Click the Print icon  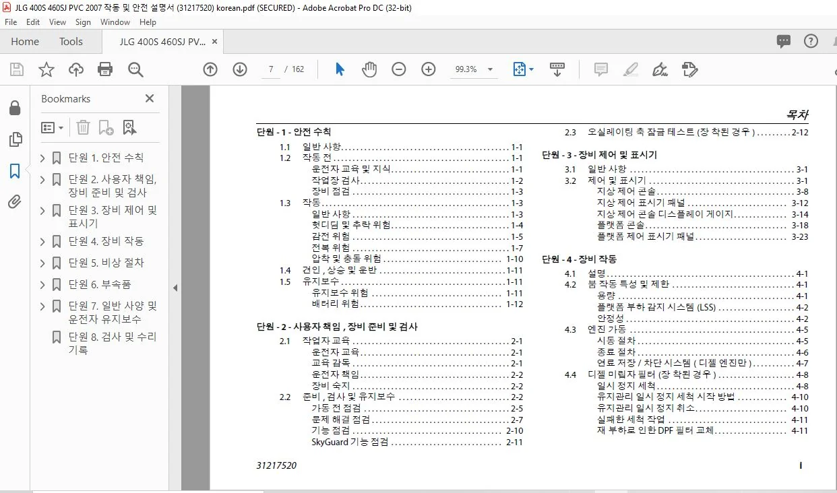[105, 69]
